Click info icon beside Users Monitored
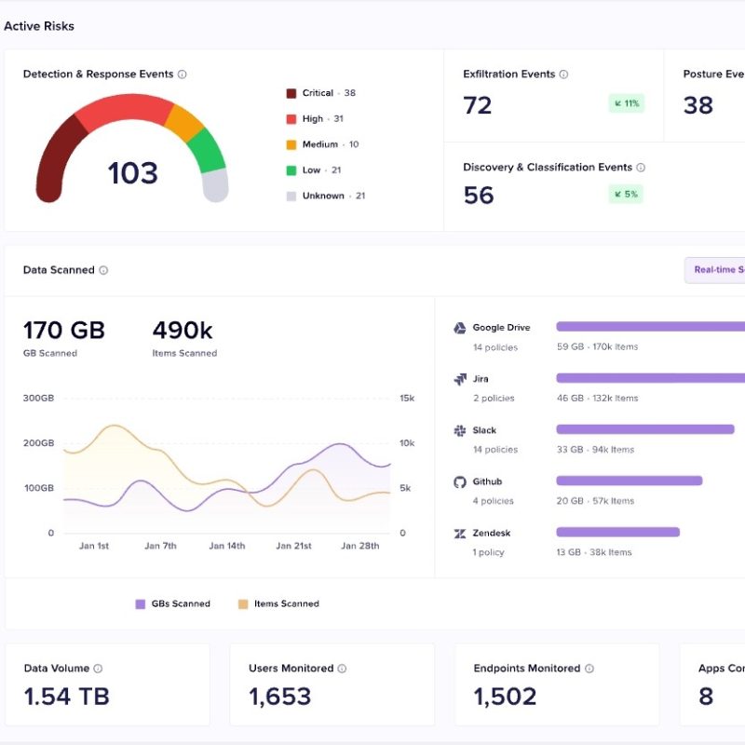 pyautogui.click(x=342, y=669)
